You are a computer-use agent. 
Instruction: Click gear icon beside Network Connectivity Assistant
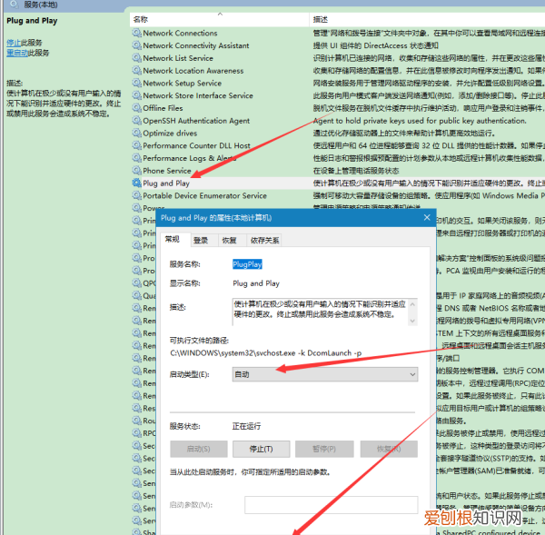tap(137, 45)
